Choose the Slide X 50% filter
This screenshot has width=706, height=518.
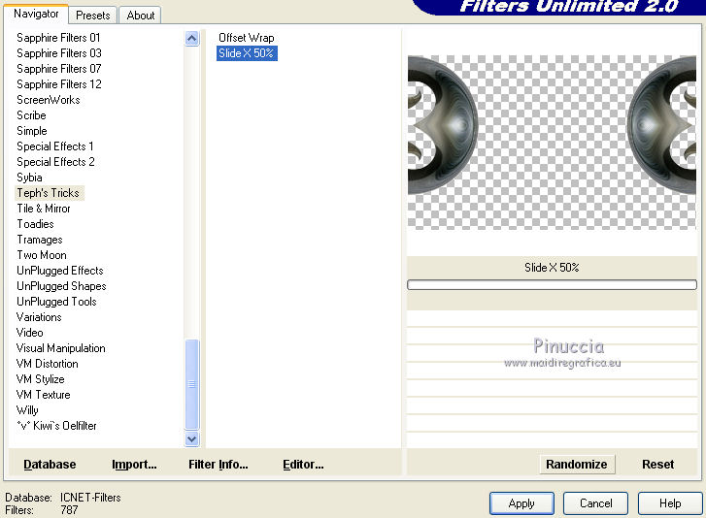tap(247, 53)
